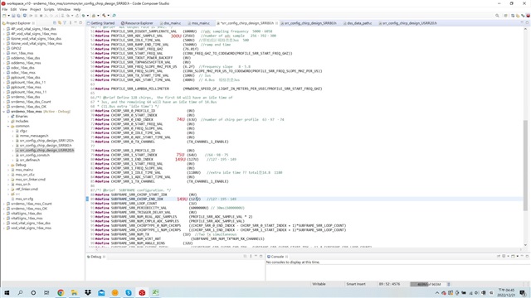This screenshot has height=298, width=531.
Task: Open the Project Explorer view menu
Action: pos(71,23)
